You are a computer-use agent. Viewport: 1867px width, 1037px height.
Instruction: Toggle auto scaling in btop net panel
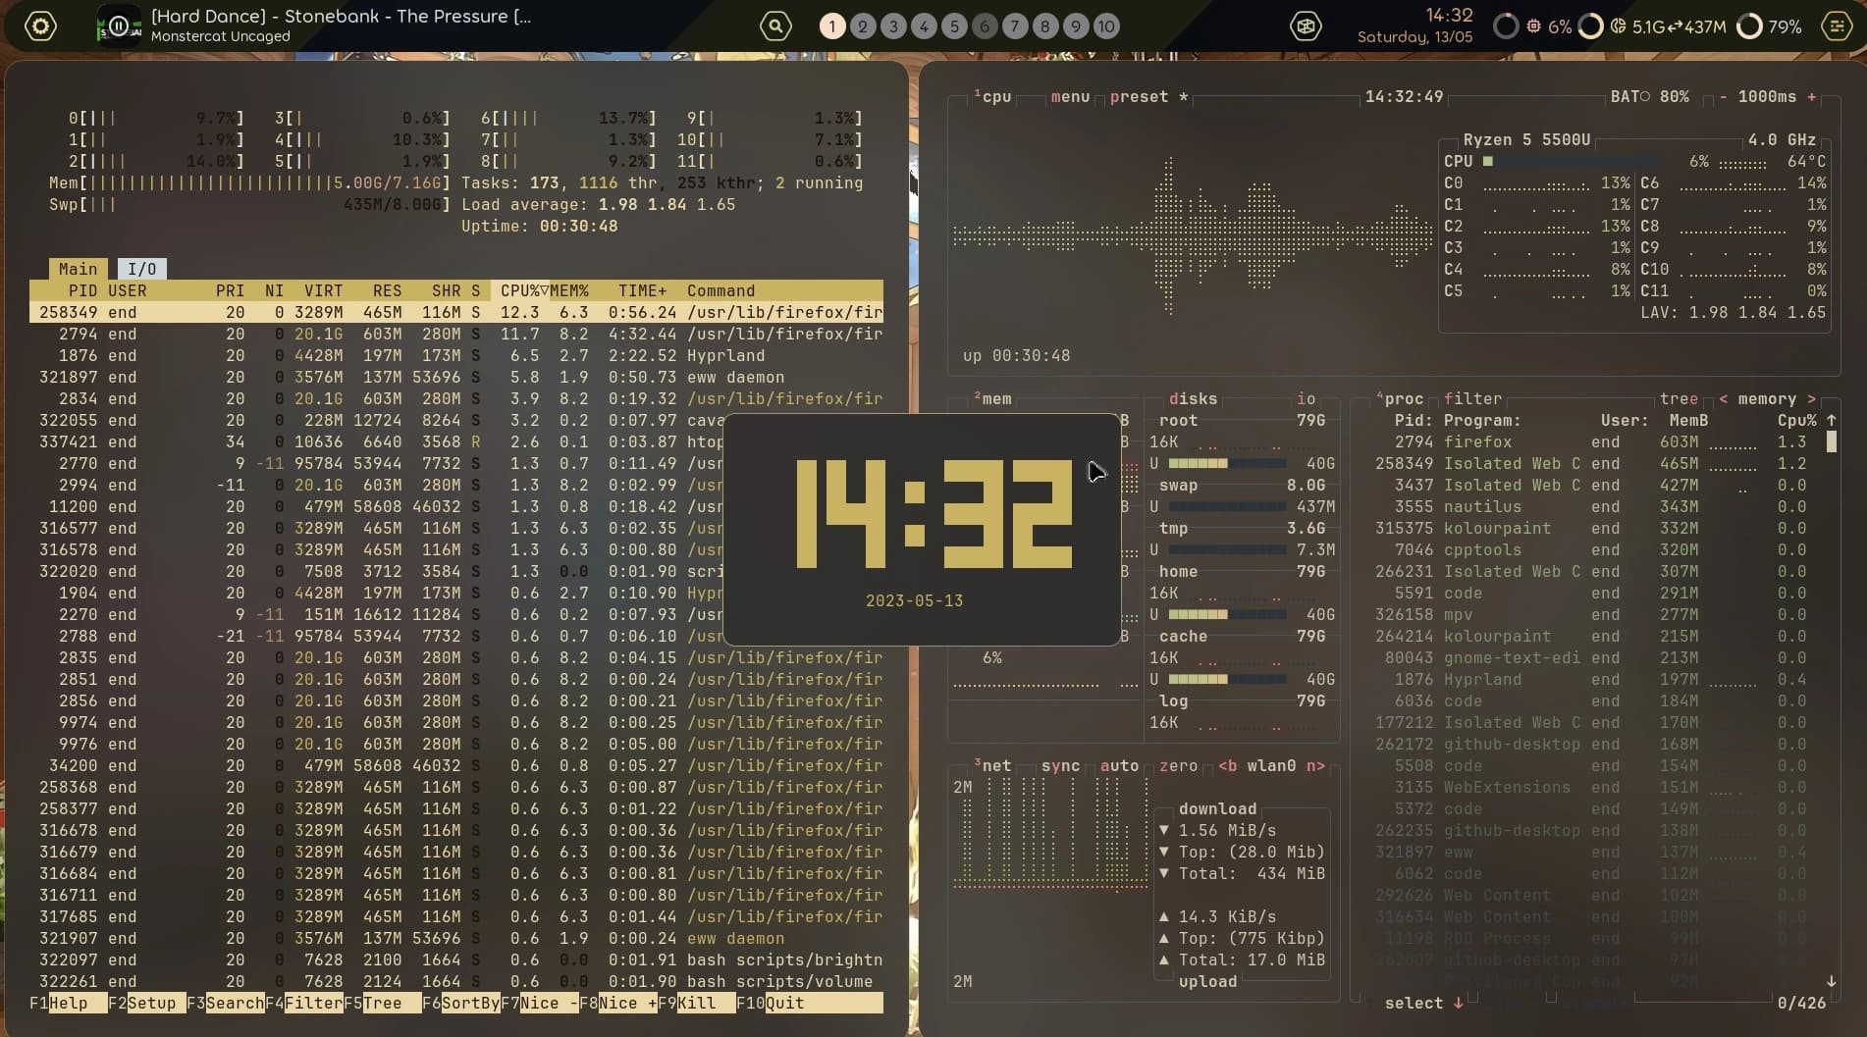[x=1119, y=765]
